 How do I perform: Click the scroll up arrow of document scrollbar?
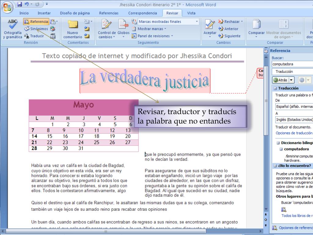pos(266,57)
